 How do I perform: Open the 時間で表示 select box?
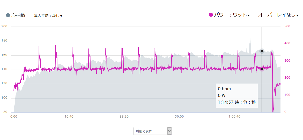pyautogui.click(x=152, y=131)
